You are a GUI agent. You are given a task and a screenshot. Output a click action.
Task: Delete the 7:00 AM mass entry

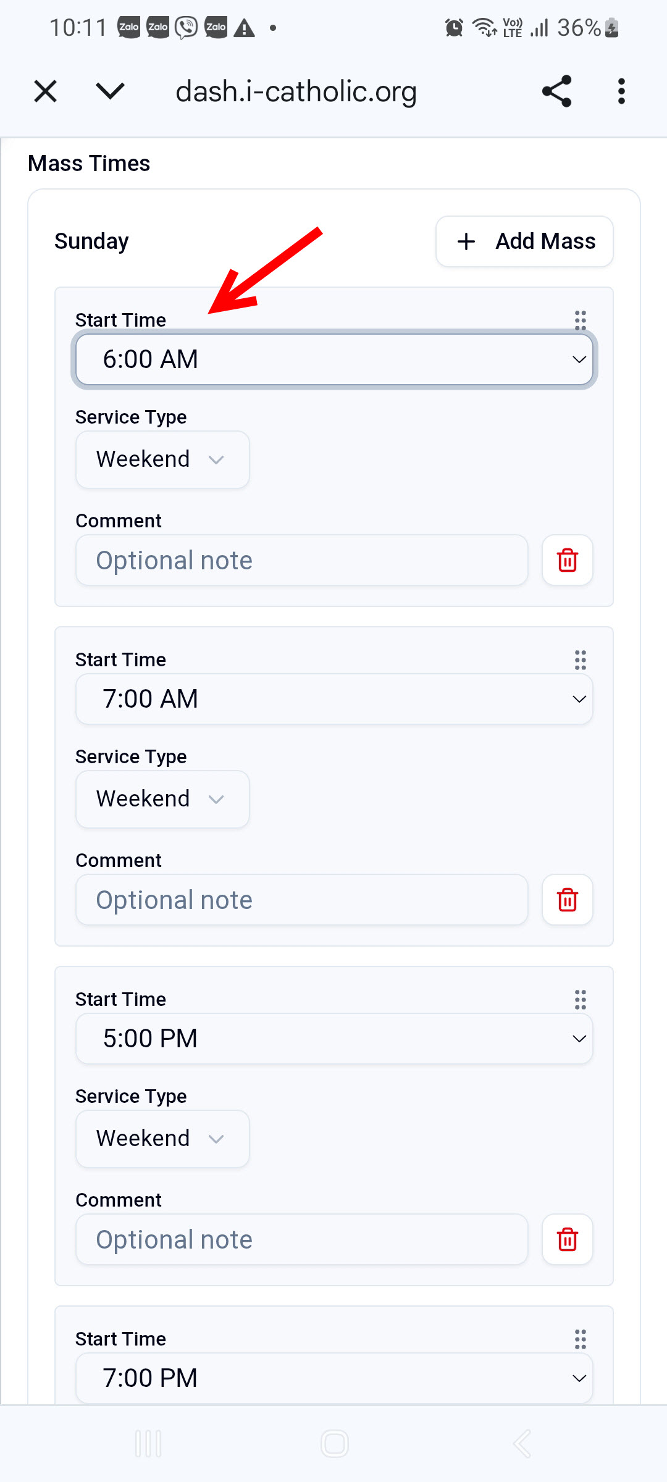pos(567,900)
